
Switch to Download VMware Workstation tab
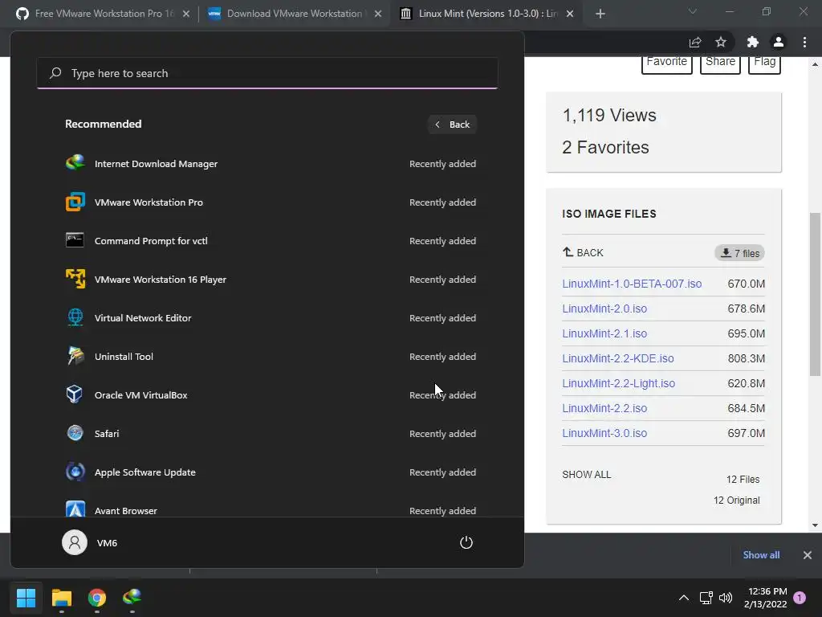294,14
